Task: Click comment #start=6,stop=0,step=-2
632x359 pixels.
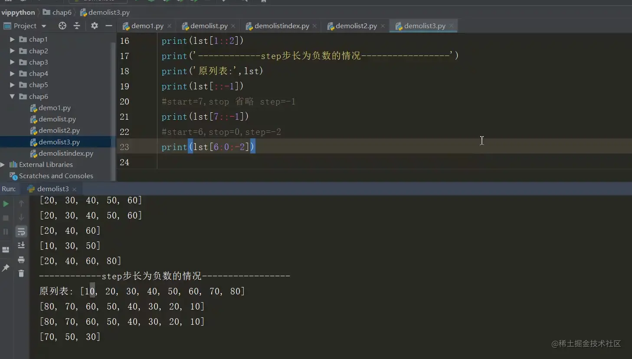Action: pyautogui.click(x=221, y=132)
